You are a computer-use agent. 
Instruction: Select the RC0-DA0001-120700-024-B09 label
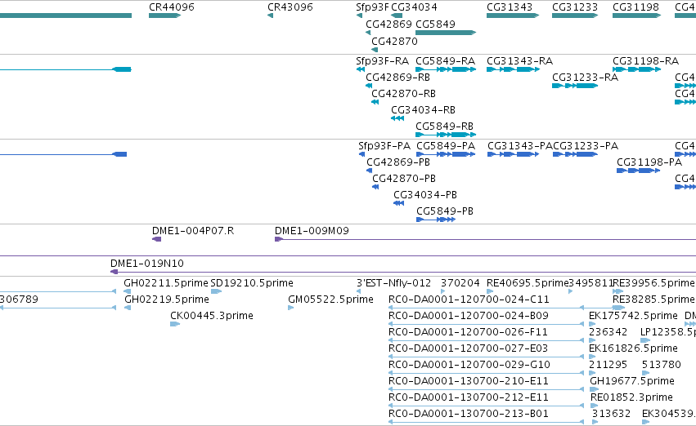tap(469, 316)
